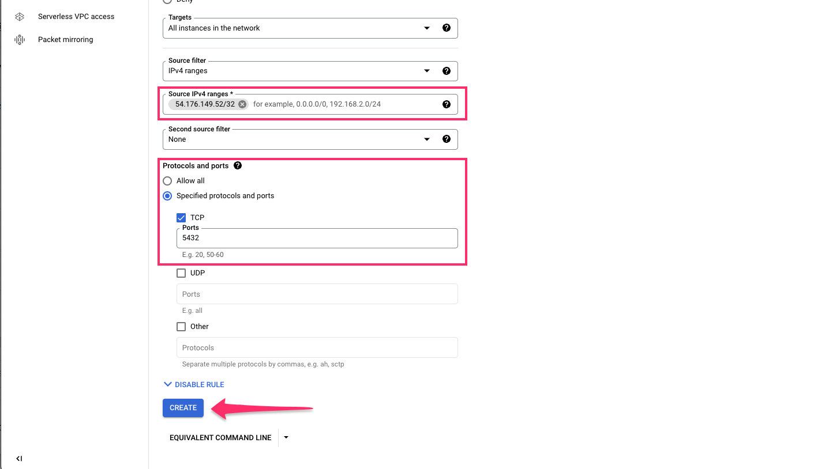Select the Allow all radio button
Viewport: 825px width, 469px height.
pos(167,180)
